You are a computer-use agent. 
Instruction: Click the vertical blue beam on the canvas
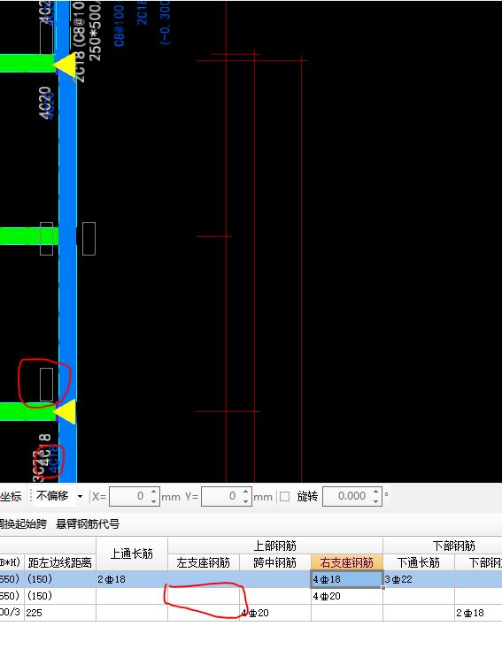tap(67, 241)
